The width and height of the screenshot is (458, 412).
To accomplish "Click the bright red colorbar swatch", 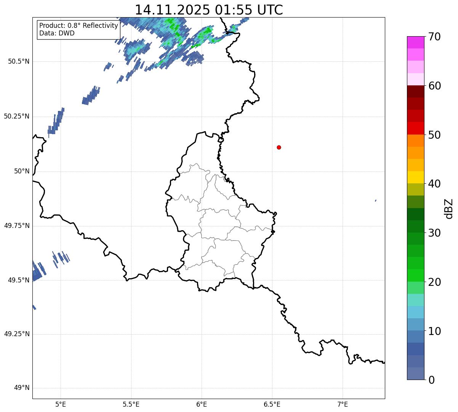I will tap(415, 128).
